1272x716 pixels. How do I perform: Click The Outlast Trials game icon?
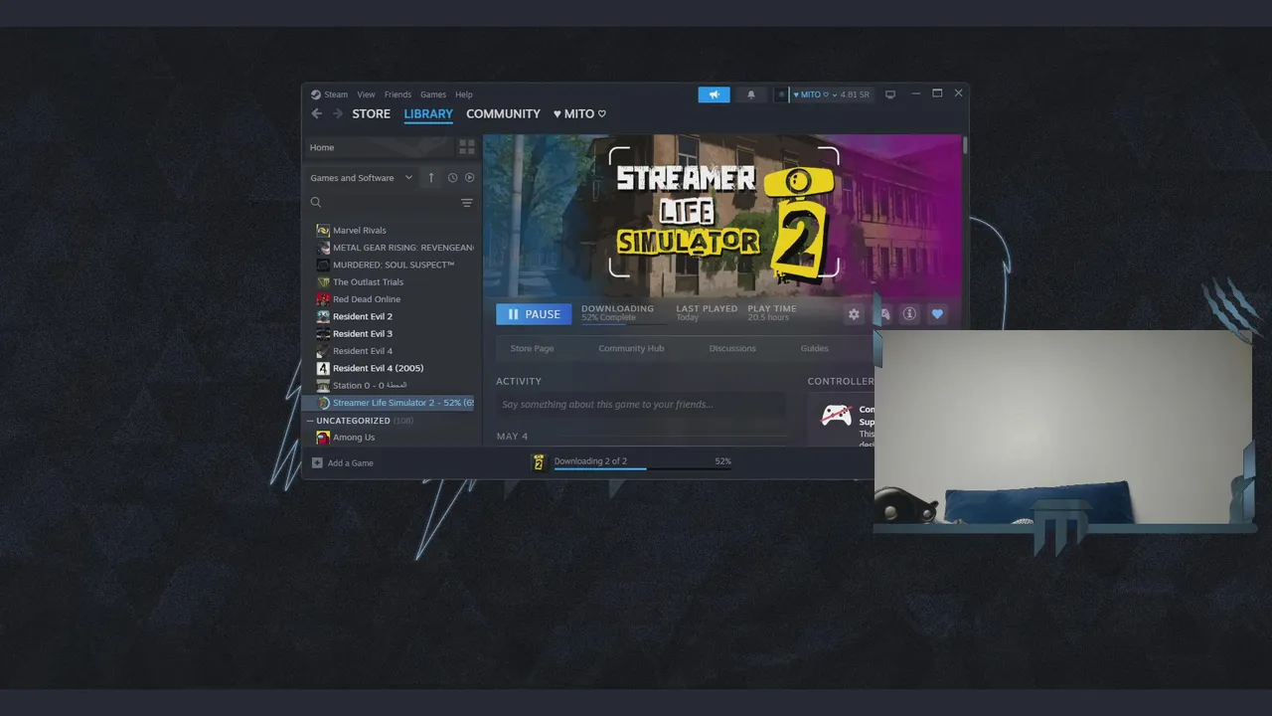(x=323, y=281)
